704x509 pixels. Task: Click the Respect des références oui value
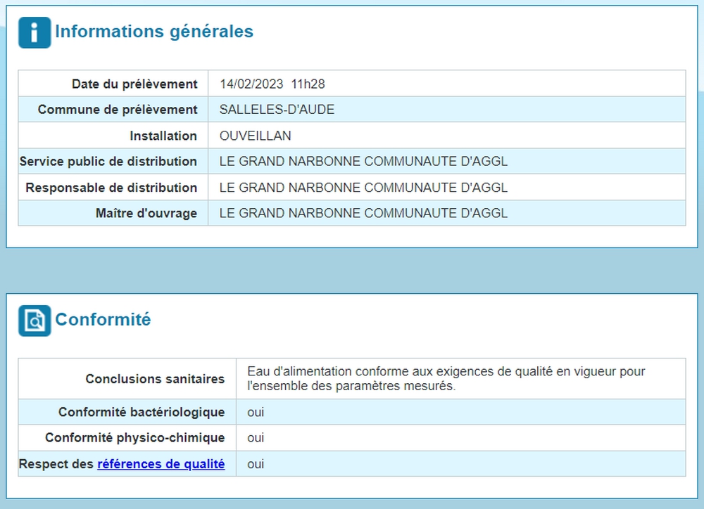pos(256,464)
